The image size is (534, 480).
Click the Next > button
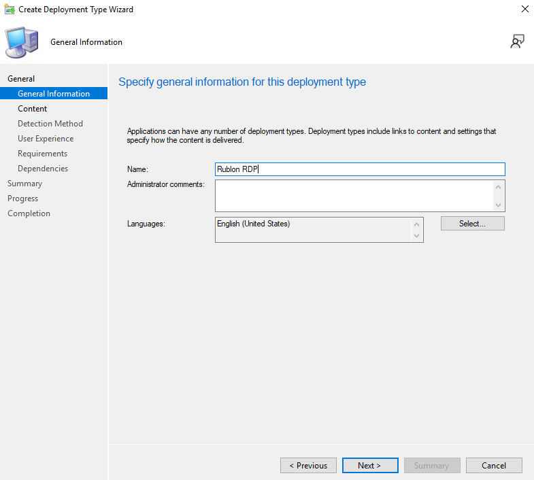coord(370,466)
